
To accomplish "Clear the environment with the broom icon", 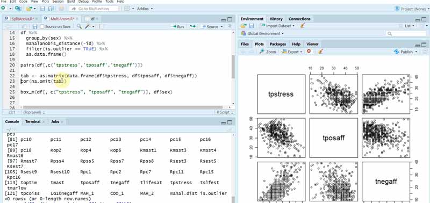I will [303, 25].
